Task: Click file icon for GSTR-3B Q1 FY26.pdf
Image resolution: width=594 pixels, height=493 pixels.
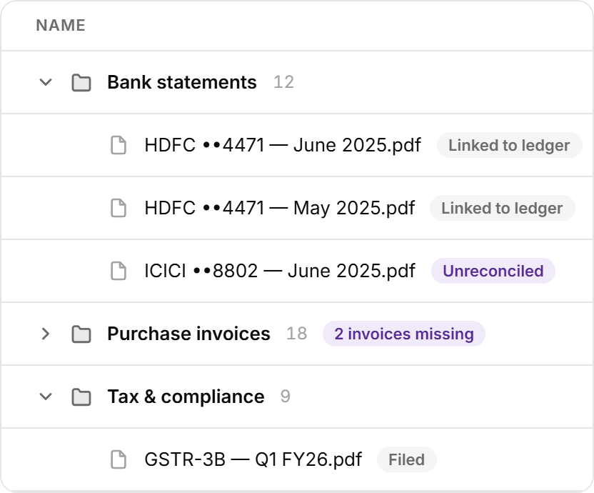Action: tap(119, 459)
